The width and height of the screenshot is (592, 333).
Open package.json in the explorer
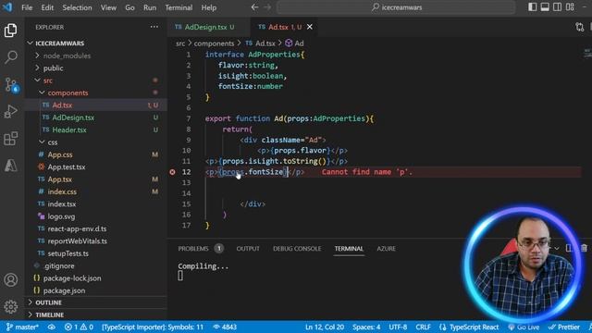(x=64, y=290)
